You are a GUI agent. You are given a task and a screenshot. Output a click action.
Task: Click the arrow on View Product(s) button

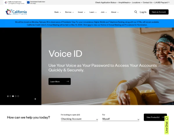[163, 117]
